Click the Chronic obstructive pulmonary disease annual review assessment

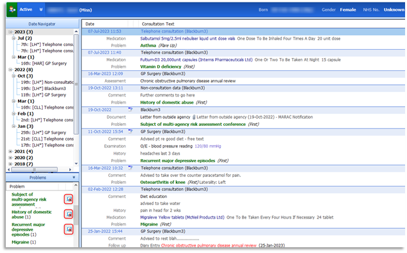coord(188,81)
